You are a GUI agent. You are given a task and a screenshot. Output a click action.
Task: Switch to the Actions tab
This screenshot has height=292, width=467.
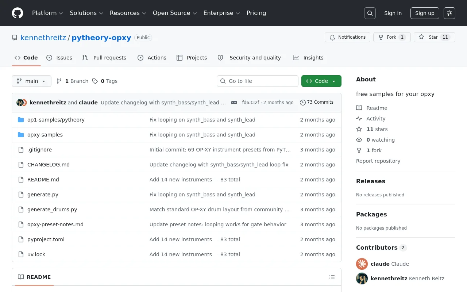pyautogui.click(x=152, y=58)
